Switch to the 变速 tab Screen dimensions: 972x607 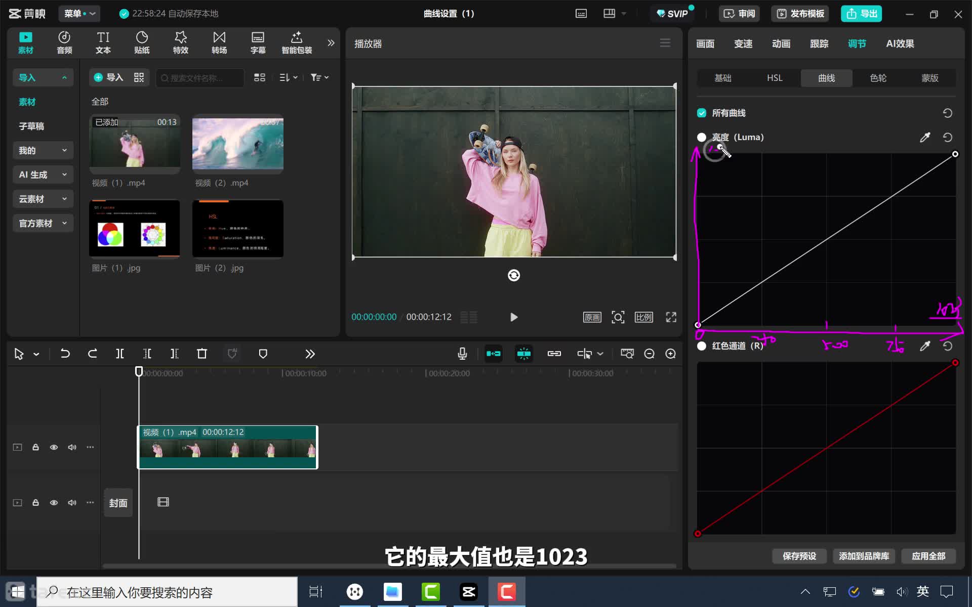coord(743,44)
